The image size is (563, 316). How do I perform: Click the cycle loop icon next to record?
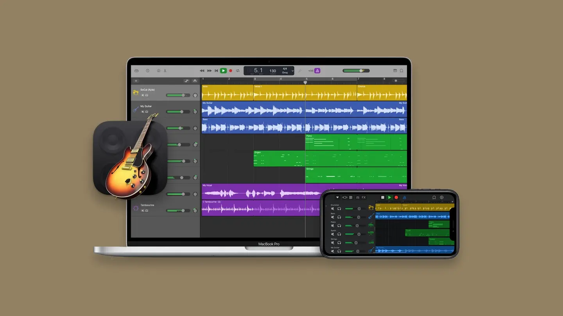tap(237, 71)
